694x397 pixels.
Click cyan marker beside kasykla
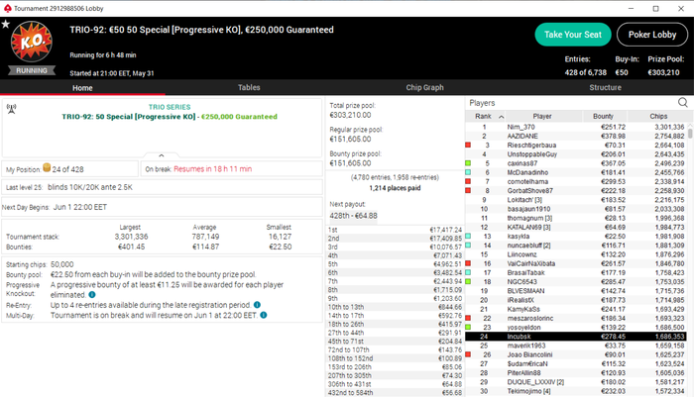coord(468,236)
